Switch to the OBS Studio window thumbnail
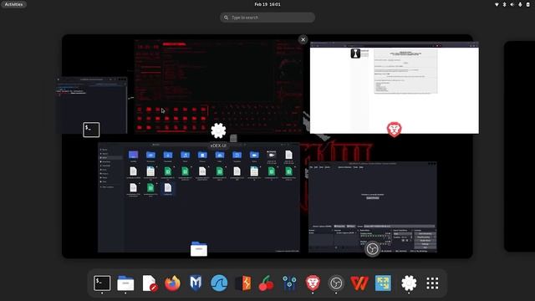This screenshot has height=301, width=535. [373, 207]
